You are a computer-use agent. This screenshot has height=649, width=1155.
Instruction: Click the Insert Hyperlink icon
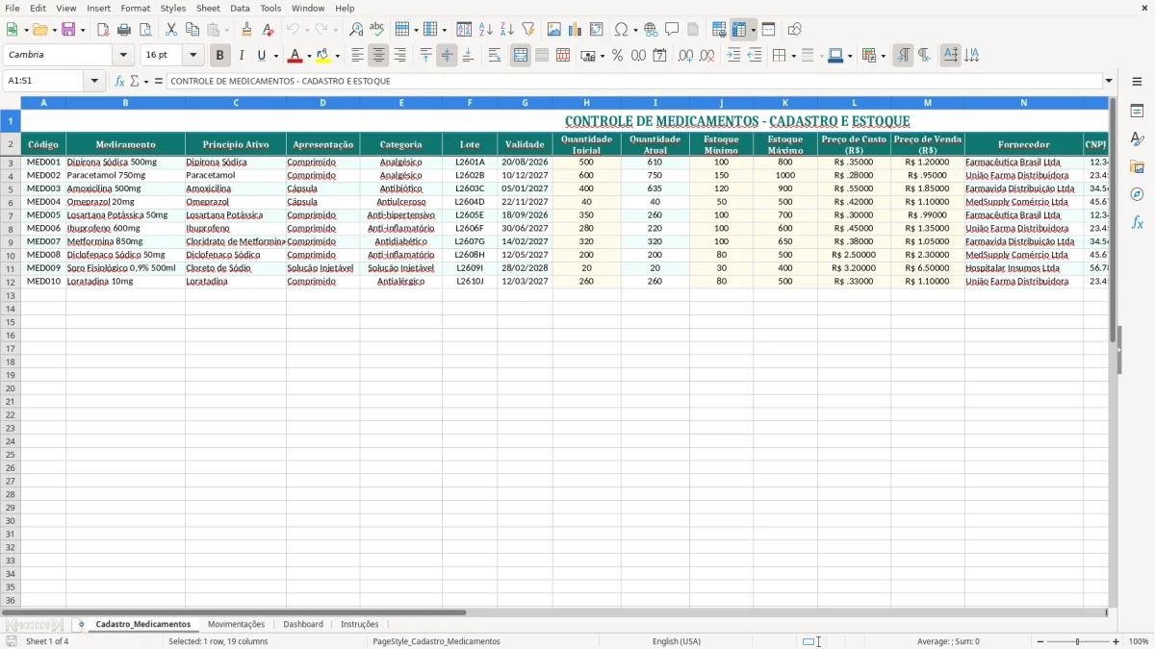651,30
